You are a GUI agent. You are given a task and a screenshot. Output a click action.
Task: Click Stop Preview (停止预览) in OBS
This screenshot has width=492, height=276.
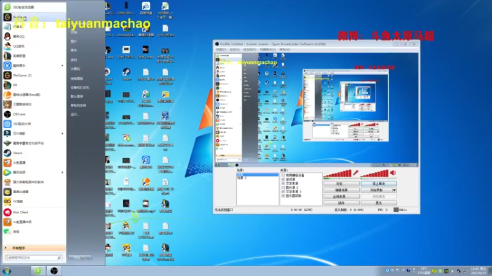pos(378,183)
